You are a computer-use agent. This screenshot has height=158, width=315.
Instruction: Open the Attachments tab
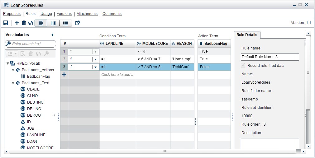click(x=87, y=14)
